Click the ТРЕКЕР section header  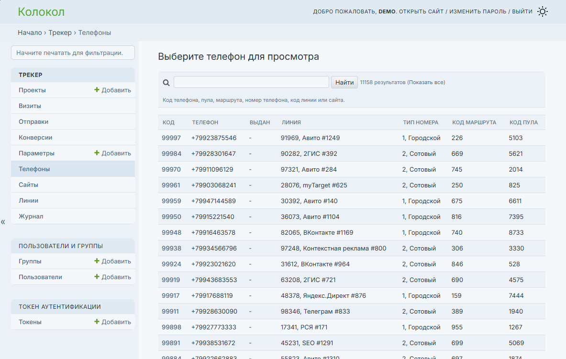(30, 75)
